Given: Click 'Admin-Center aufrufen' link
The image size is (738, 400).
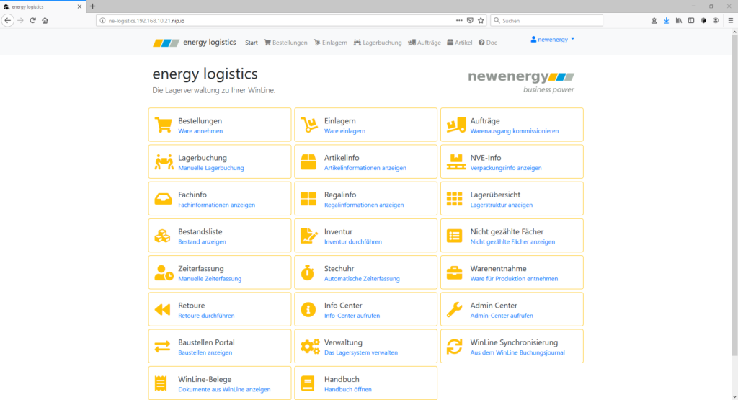Looking at the screenshot, I should coord(502,316).
